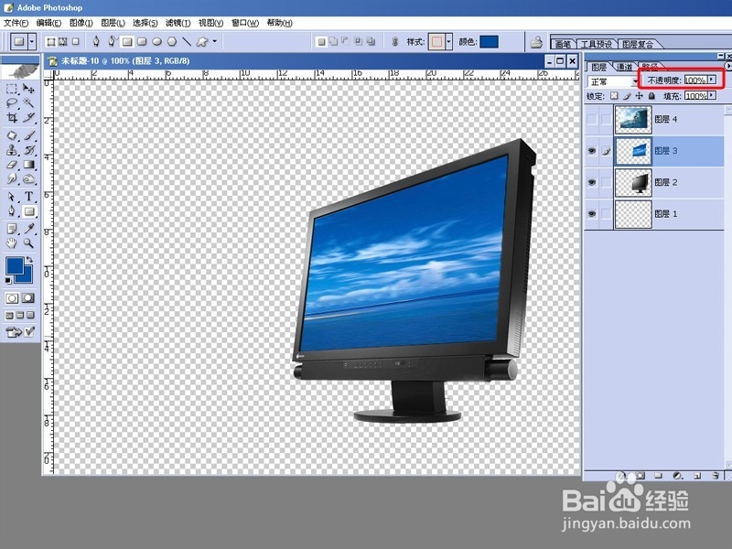
Task: Toggle visibility of 图层 1
Action: pyautogui.click(x=592, y=211)
